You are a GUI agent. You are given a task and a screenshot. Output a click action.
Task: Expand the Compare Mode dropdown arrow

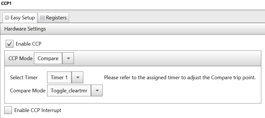pos(97,91)
